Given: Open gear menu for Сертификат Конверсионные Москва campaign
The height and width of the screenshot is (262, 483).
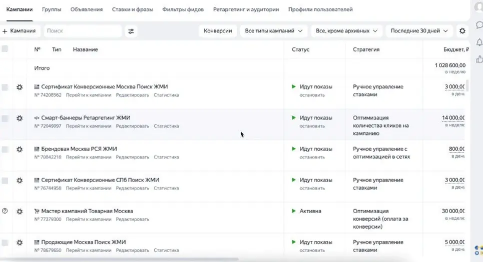Looking at the screenshot, I should coord(20,87).
